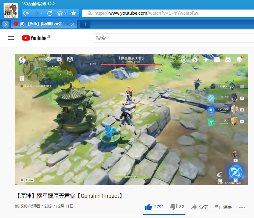This screenshot has height=218, width=254.
Task: Open the in-game events compass icon
Action: click(x=183, y=60)
